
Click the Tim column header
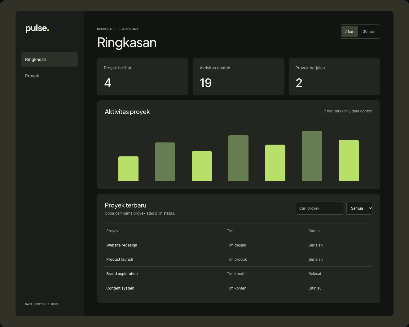(x=230, y=231)
